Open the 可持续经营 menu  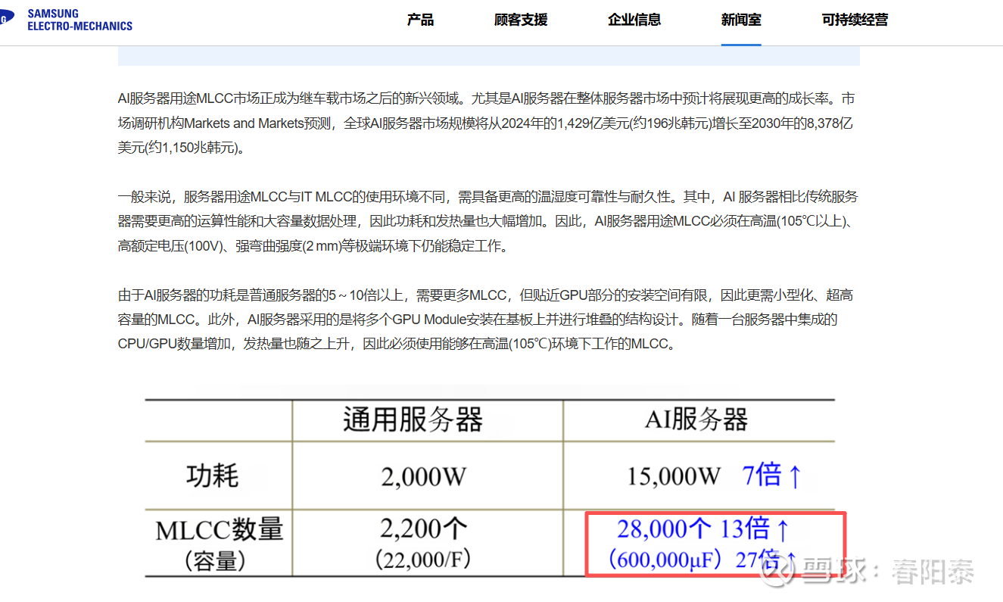click(x=855, y=20)
